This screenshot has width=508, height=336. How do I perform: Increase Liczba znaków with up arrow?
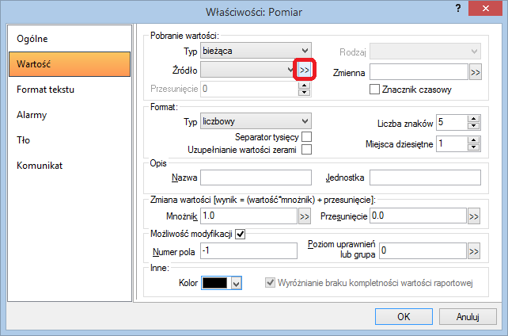click(x=474, y=119)
